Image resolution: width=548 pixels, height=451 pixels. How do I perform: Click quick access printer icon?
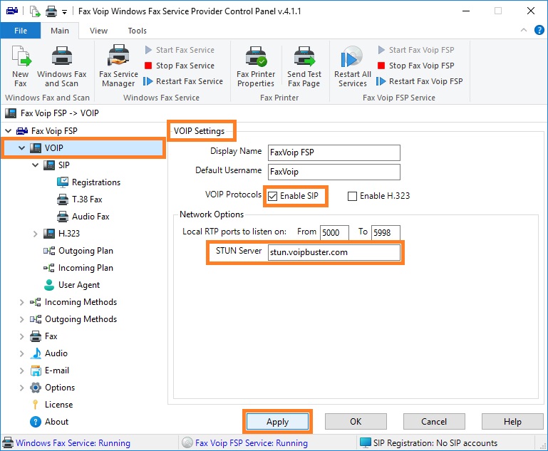(x=51, y=11)
